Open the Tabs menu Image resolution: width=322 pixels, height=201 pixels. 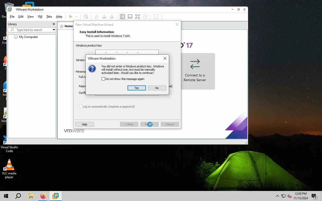point(49,17)
